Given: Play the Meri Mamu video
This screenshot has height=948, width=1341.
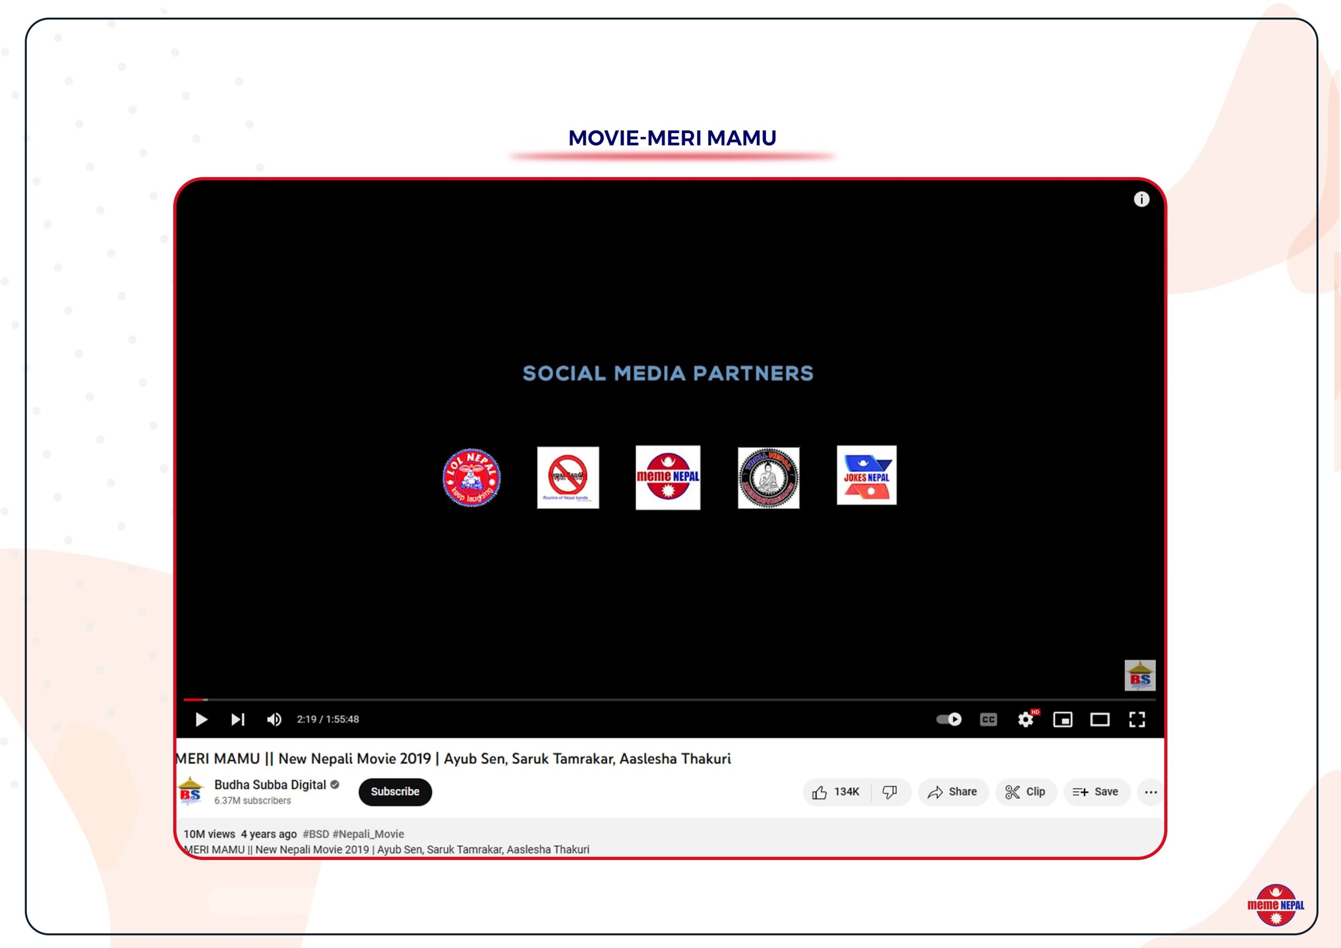Looking at the screenshot, I should (x=202, y=719).
